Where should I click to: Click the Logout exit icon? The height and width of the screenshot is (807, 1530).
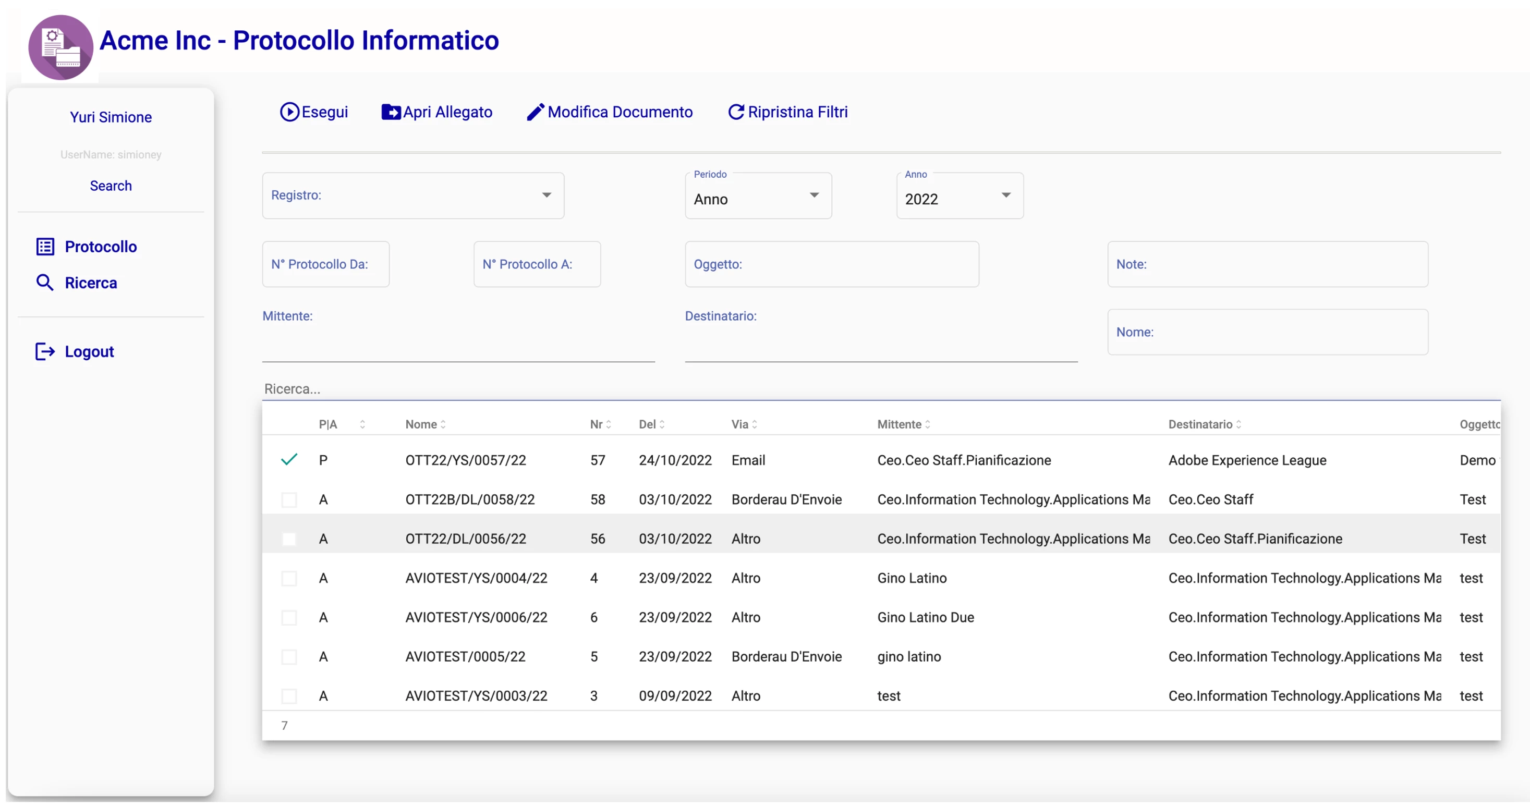point(45,352)
